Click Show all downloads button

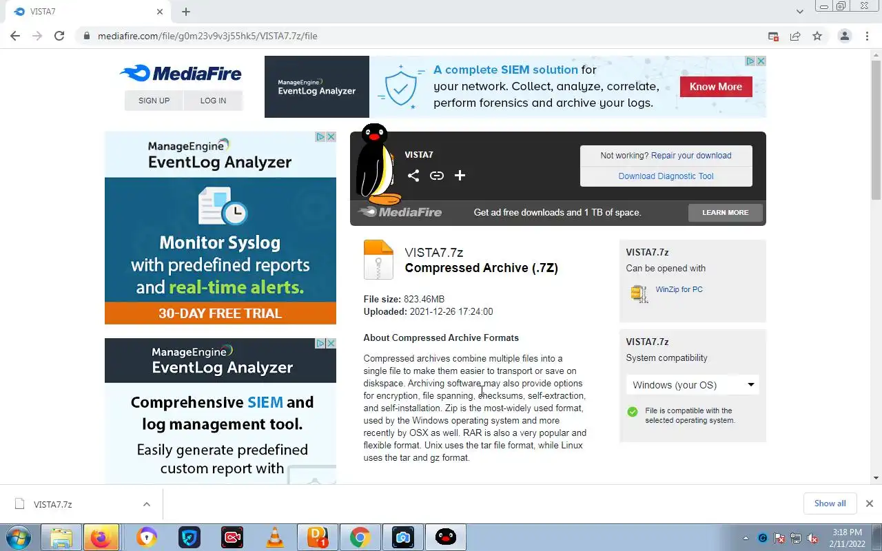click(x=830, y=503)
